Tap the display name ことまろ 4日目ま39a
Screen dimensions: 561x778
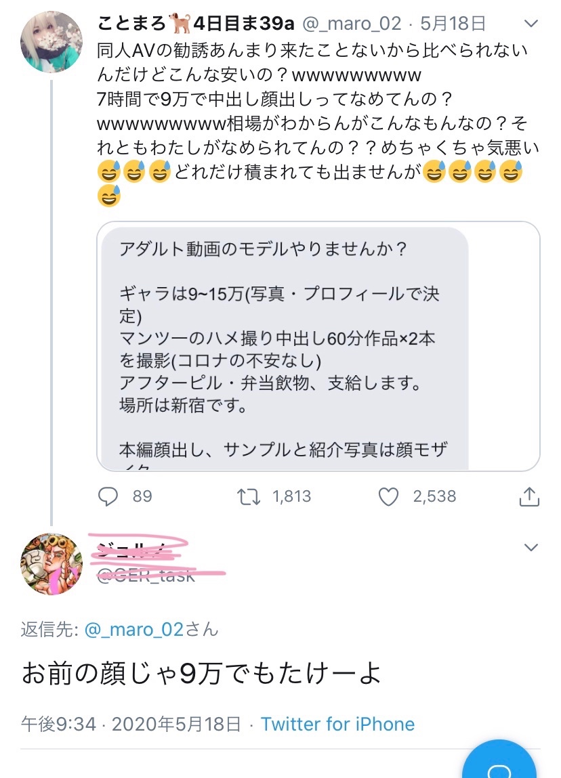pos(196,23)
